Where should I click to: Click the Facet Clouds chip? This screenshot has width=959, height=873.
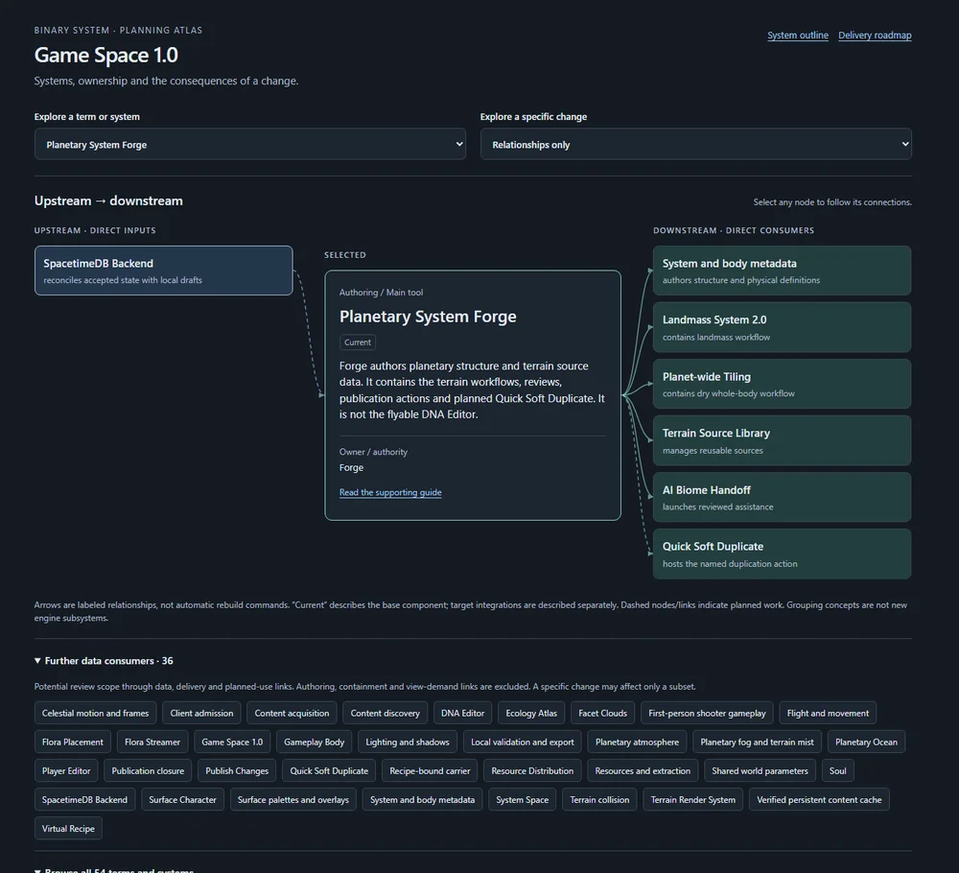(x=602, y=714)
